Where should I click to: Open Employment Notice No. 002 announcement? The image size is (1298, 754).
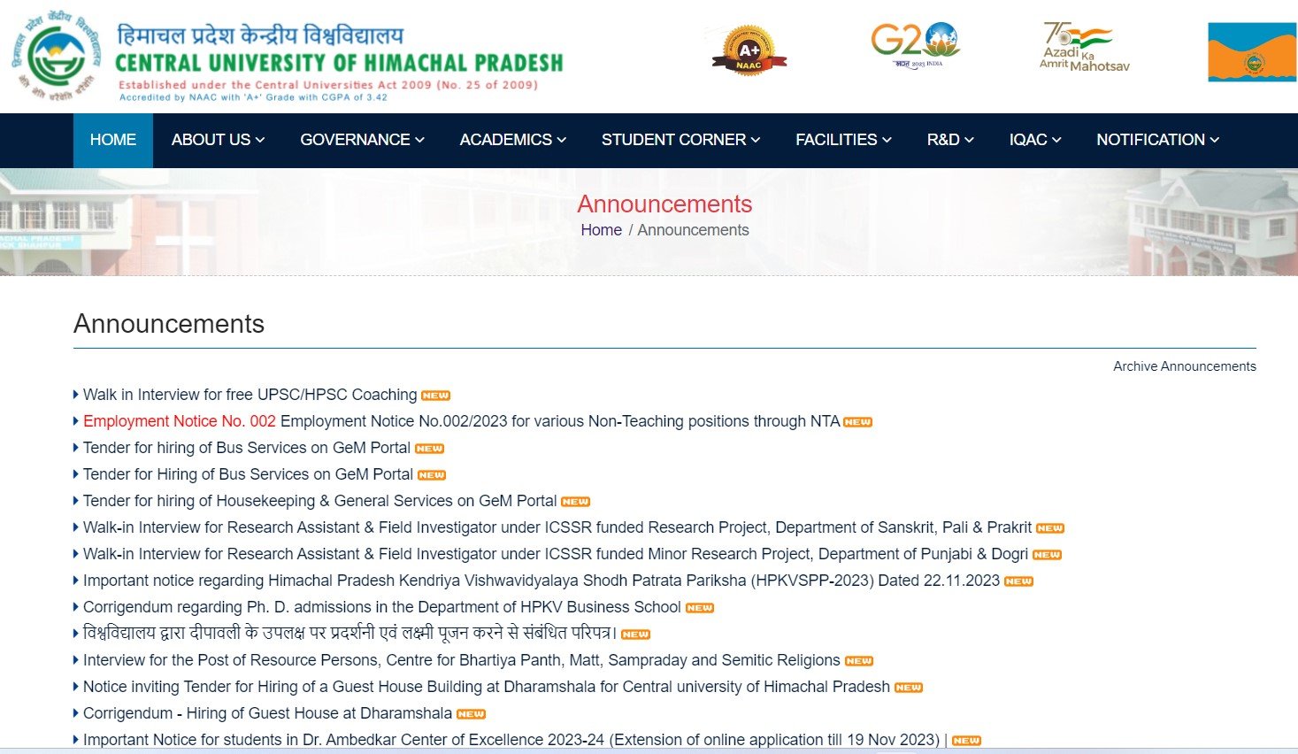179,421
